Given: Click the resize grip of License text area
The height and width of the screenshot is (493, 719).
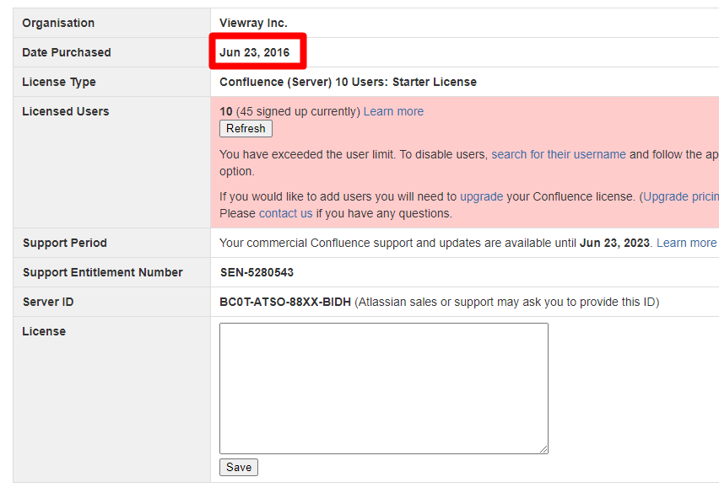Looking at the screenshot, I should click(543, 449).
